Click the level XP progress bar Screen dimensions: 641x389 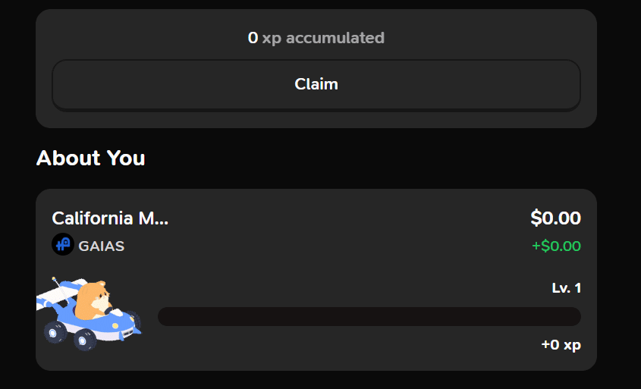click(369, 317)
